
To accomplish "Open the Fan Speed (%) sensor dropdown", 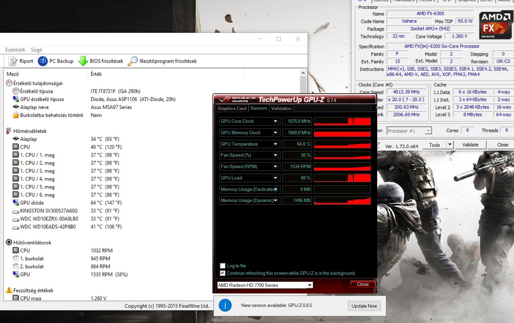I will pos(276,155).
